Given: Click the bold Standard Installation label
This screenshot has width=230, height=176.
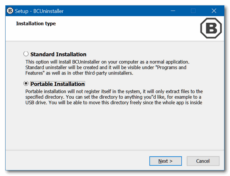Looking at the screenshot, I should 58,54.
